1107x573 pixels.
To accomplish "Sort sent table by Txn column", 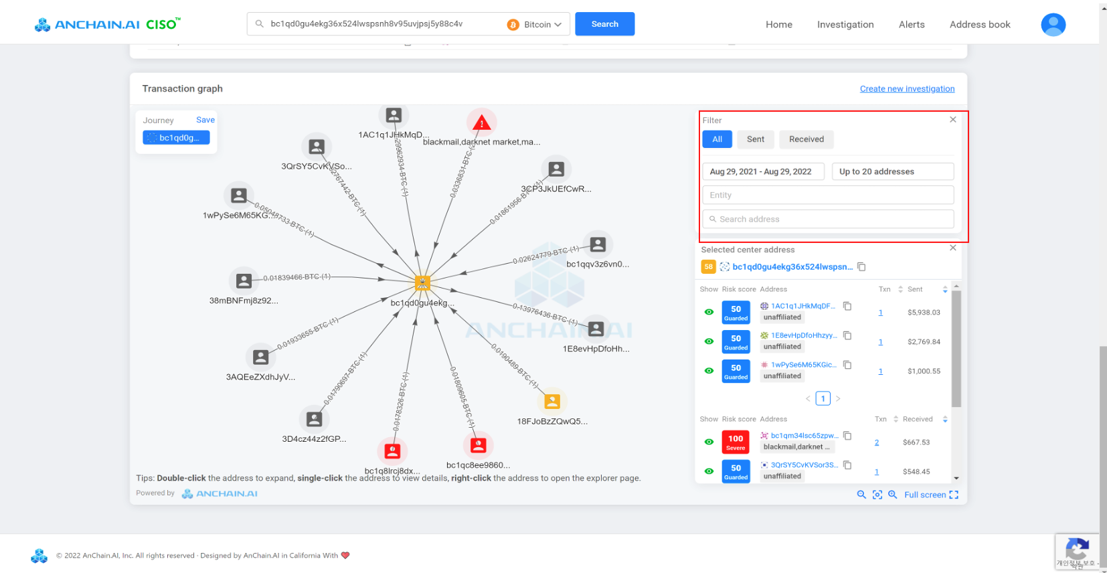I will [900, 289].
